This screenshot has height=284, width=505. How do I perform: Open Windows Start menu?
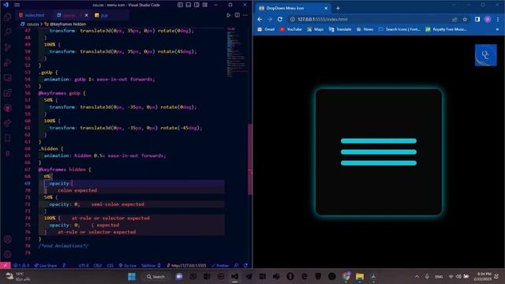(132, 276)
